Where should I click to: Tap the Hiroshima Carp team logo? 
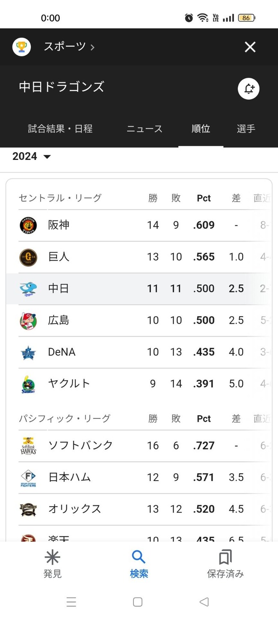[28, 321]
